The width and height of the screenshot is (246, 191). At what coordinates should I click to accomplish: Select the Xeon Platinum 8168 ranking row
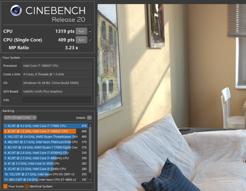click(x=40, y=142)
